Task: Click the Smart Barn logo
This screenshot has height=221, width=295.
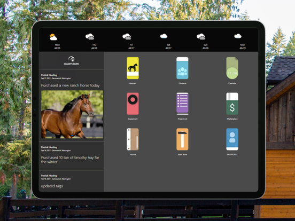Action: pyautogui.click(x=71, y=61)
